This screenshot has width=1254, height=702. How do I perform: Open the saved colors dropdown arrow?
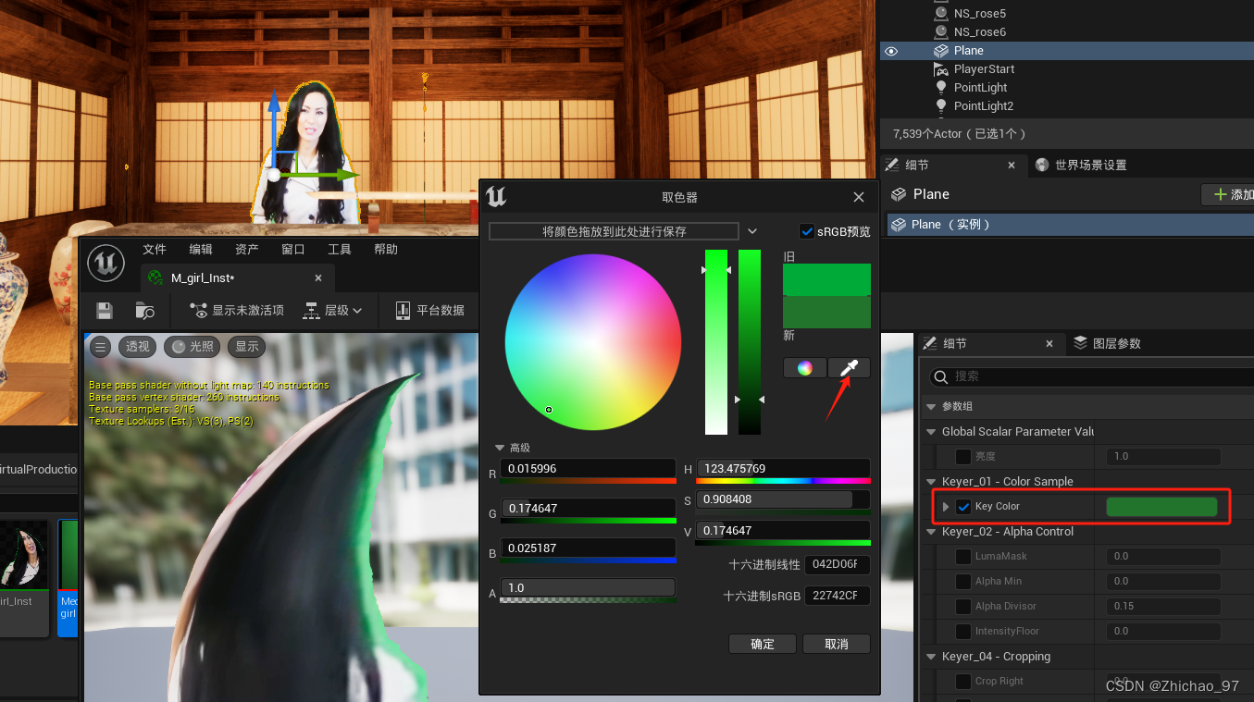752,231
